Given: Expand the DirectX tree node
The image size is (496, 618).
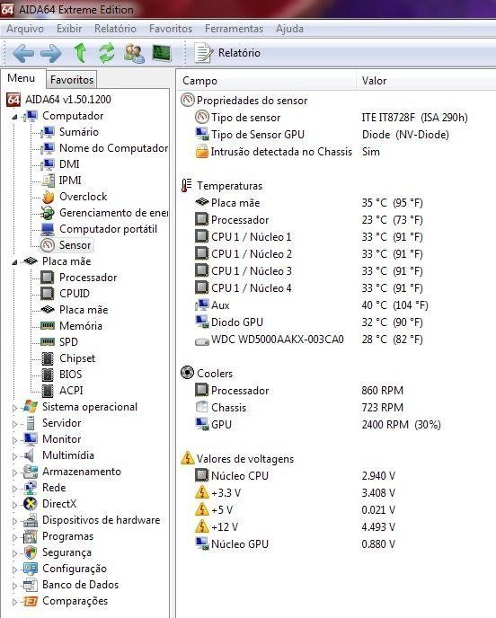Looking at the screenshot, I should (x=14, y=505).
